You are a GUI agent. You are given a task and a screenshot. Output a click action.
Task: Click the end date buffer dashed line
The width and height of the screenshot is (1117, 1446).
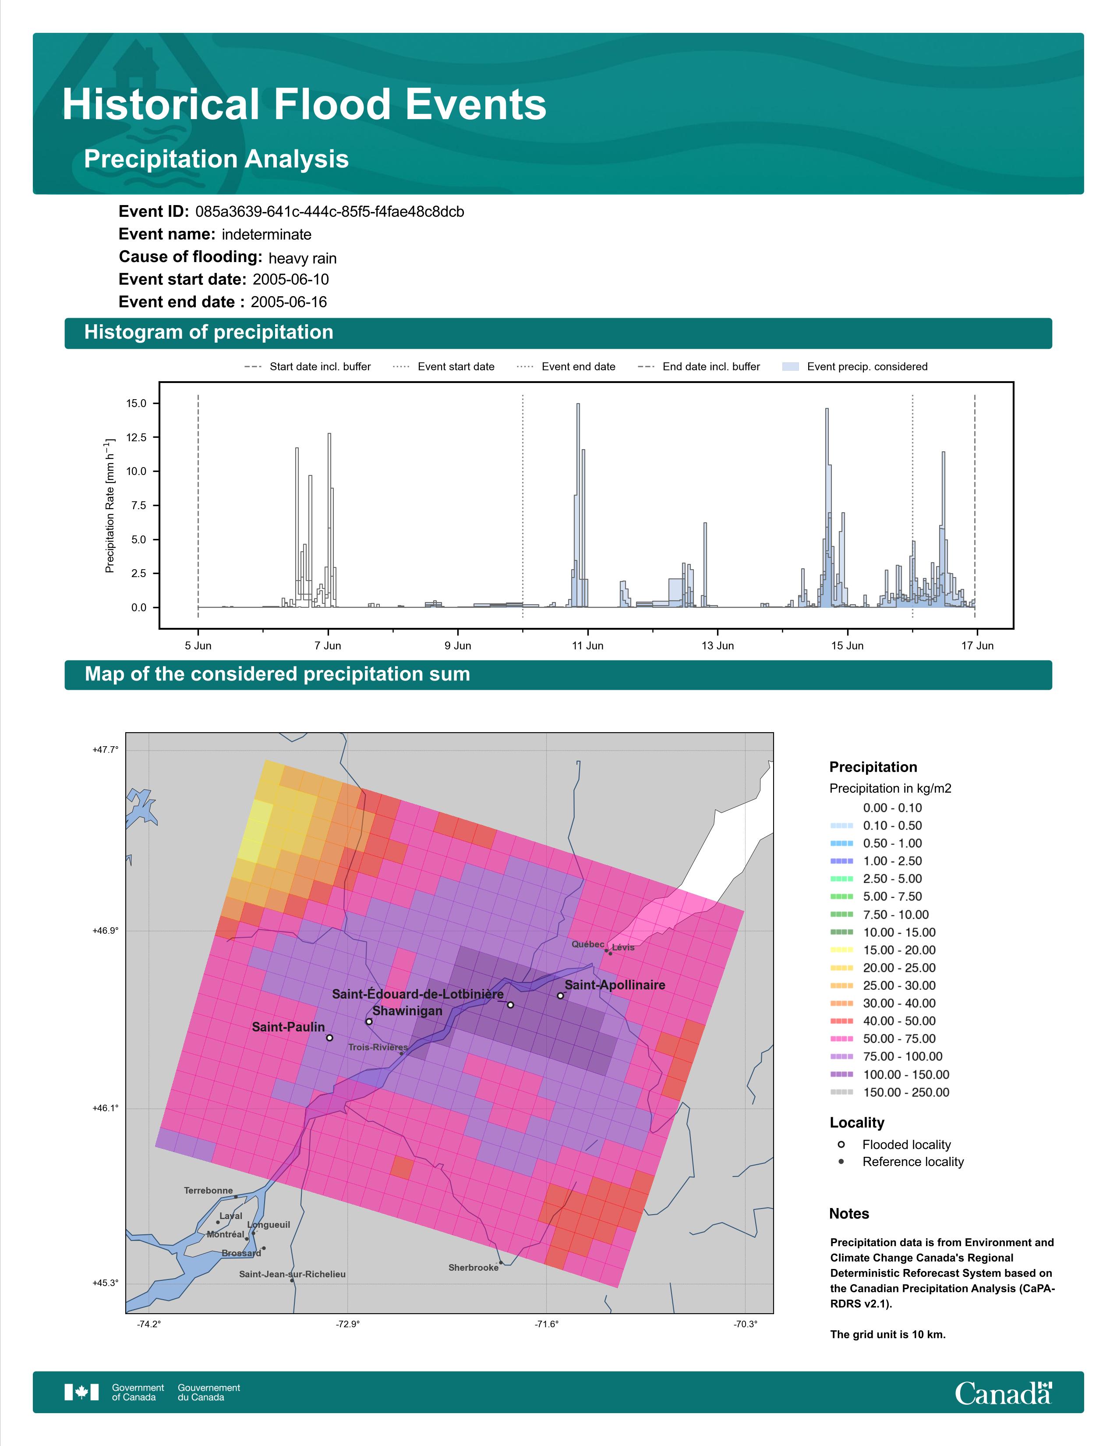[975, 507]
